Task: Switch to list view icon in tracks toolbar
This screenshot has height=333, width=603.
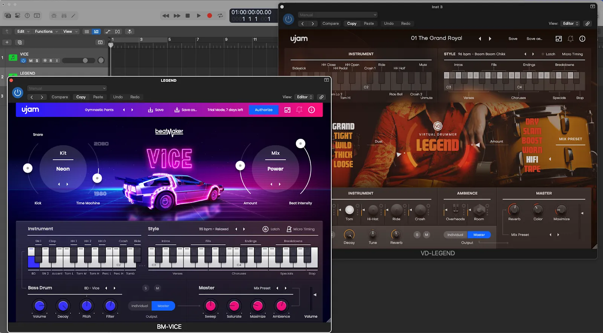Action: [x=96, y=31]
